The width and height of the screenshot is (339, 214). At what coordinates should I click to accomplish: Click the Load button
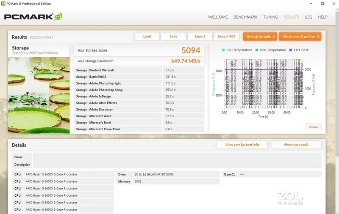[147, 36]
